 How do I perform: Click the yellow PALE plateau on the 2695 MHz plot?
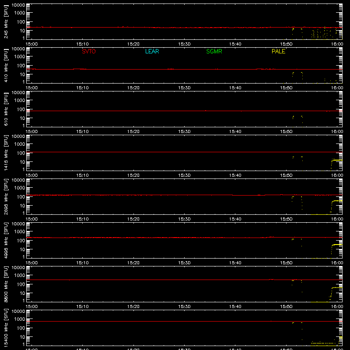tap(337, 201)
